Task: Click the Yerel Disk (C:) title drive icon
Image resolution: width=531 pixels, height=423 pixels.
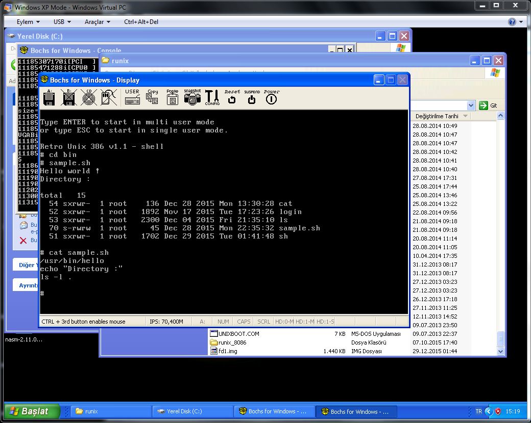Action: point(11,36)
